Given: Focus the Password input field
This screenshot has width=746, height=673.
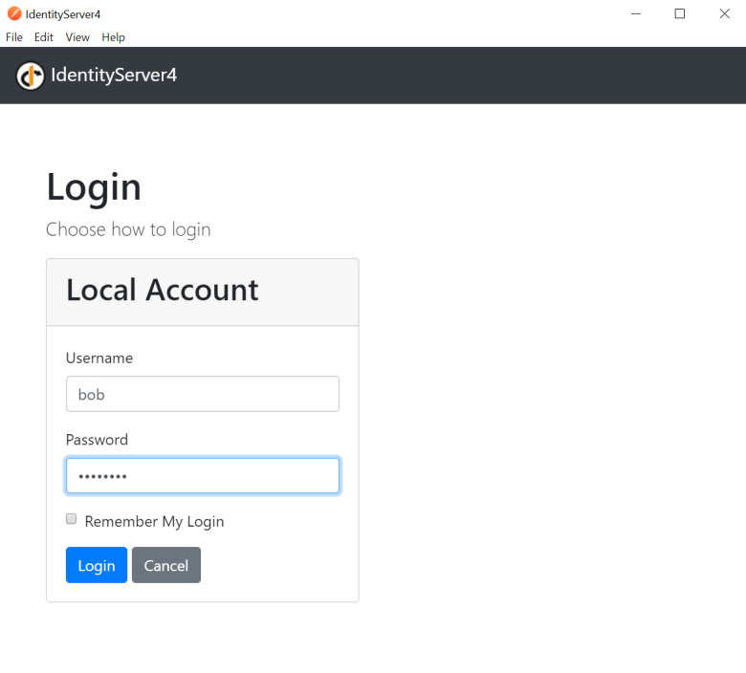Looking at the screenshot, I should tap(203, 476).
